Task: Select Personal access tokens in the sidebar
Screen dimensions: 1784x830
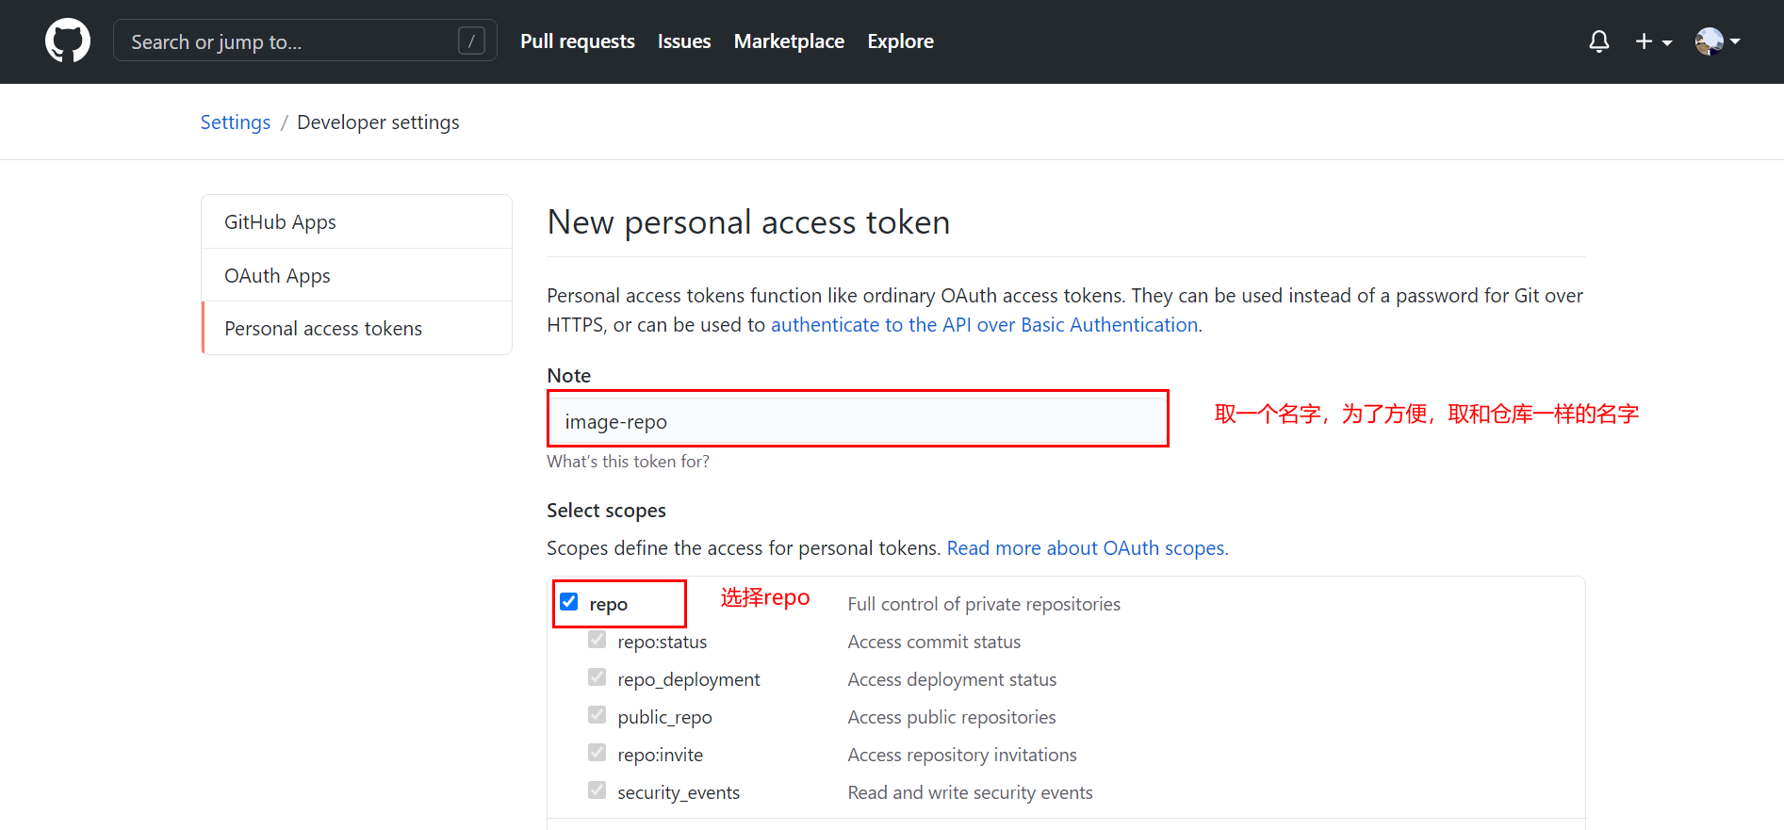Action: tap(357, 328)
